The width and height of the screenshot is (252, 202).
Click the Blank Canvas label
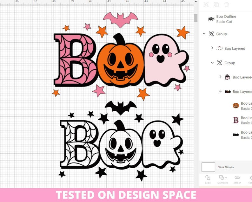click(226, 167)
